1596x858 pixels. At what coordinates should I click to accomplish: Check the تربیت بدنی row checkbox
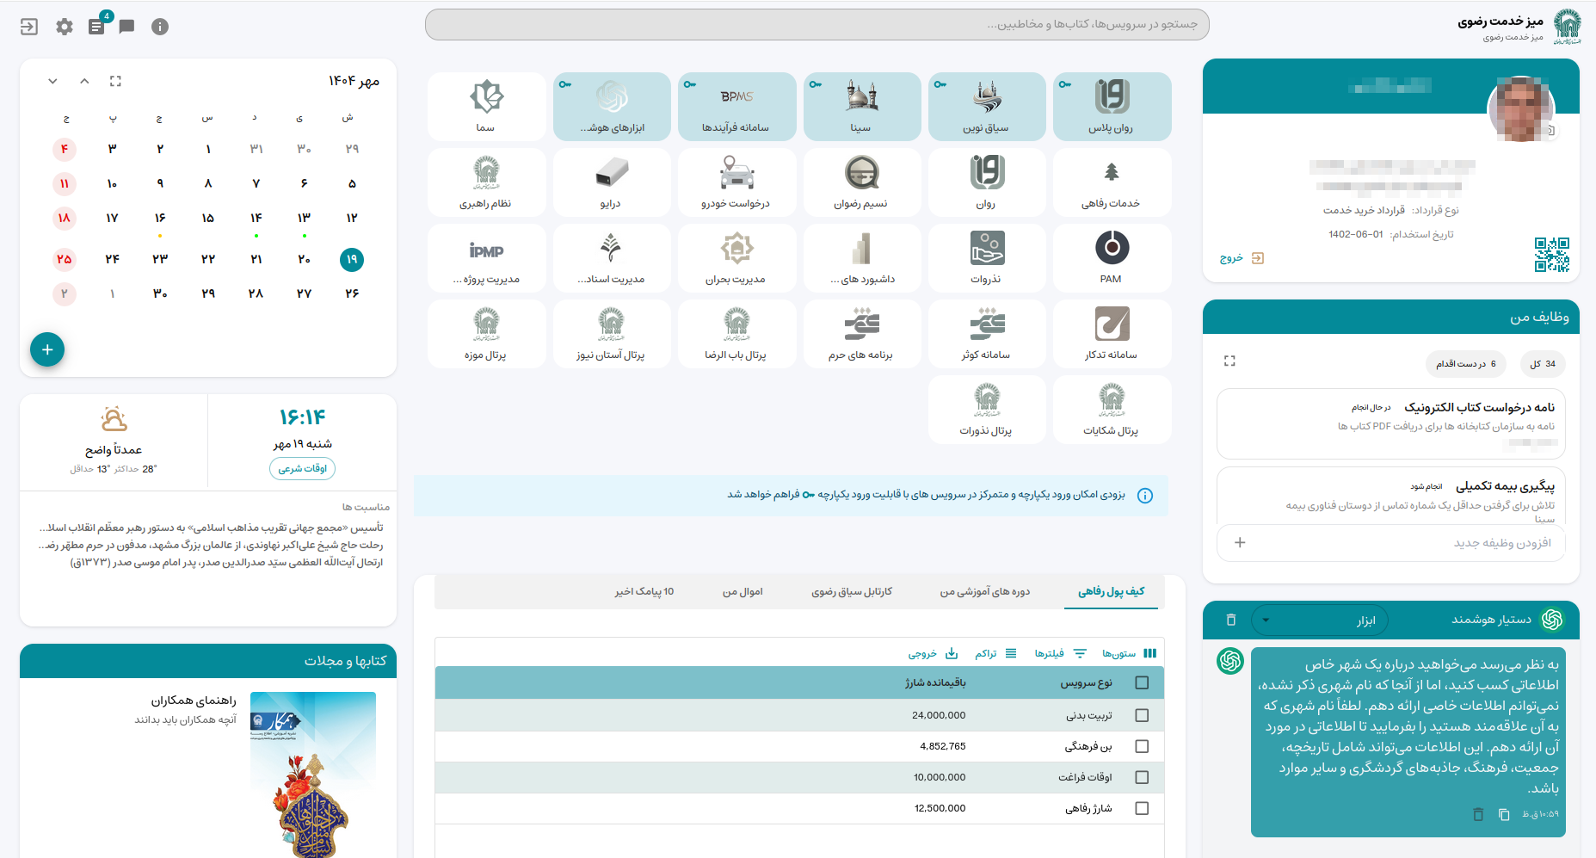click(x=1142, y=715)
